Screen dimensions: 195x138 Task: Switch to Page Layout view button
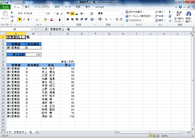(x=154, y=136)
